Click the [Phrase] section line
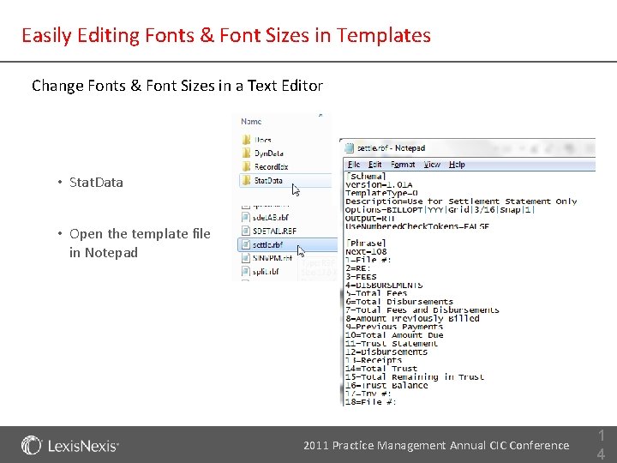The width and height of the screenshot is (617, 463). (x=366, y=243)
